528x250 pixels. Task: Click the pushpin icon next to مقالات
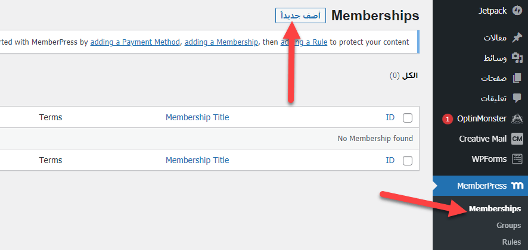tap(517, 37)
